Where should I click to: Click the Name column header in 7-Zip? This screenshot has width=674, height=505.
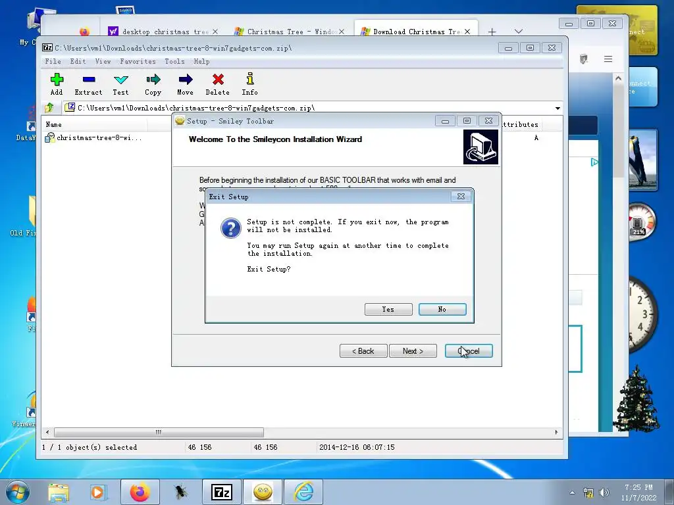95,124
